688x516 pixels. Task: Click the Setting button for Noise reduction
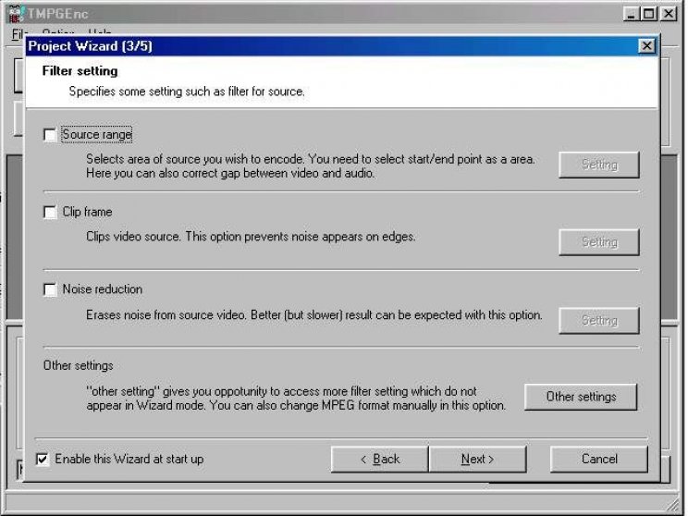coord(599,320)
